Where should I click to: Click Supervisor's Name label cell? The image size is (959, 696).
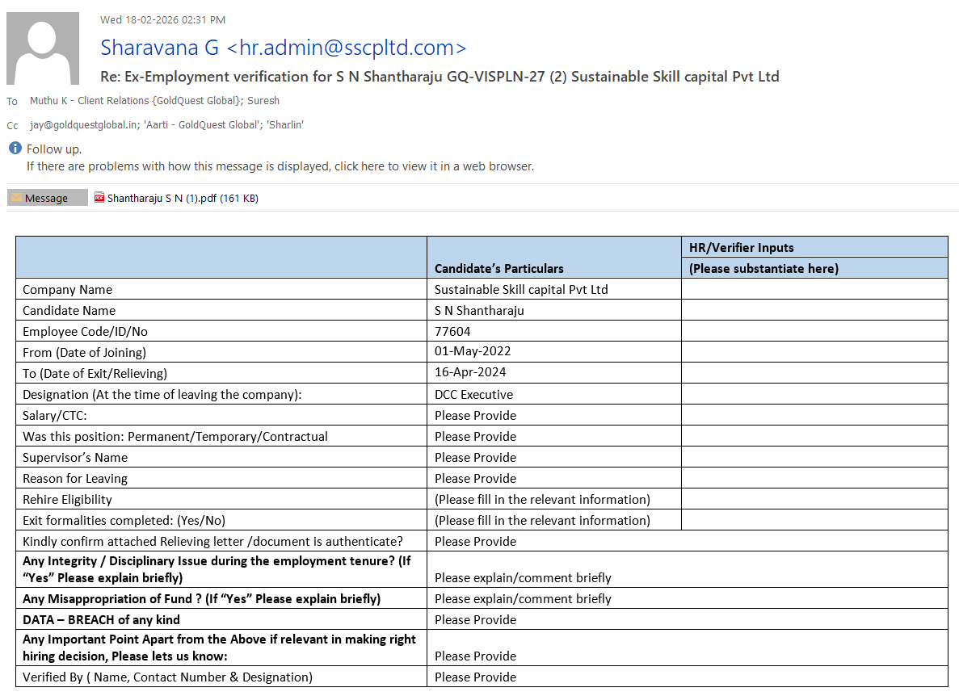(x=221, y=457)
